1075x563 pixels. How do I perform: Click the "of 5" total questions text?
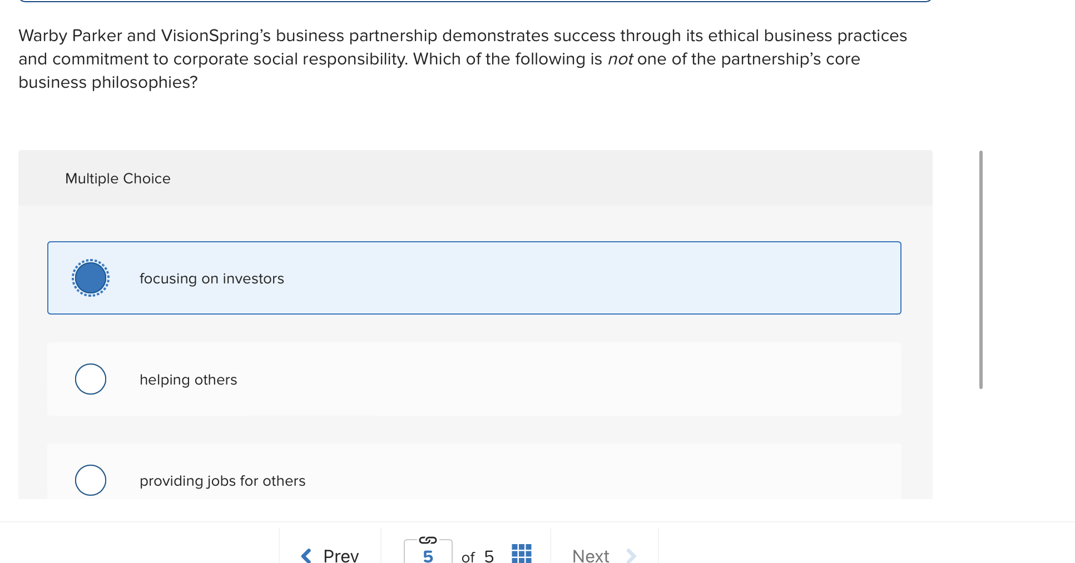tap(478, 556)
